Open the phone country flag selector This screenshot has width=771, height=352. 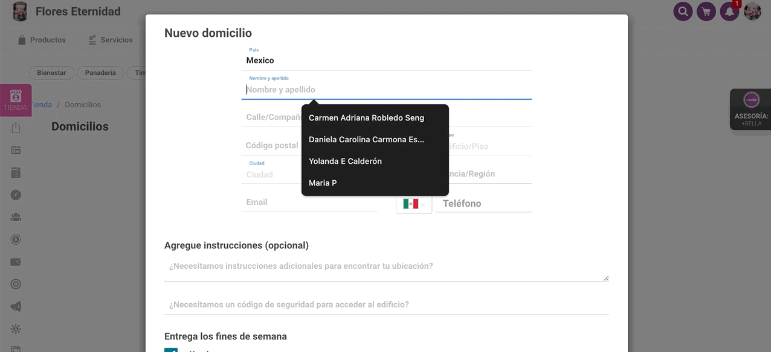414,203
